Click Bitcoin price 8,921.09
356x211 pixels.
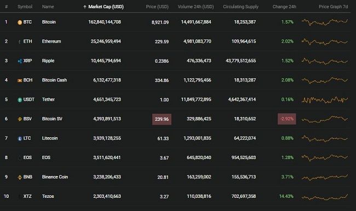coord(160,22)
